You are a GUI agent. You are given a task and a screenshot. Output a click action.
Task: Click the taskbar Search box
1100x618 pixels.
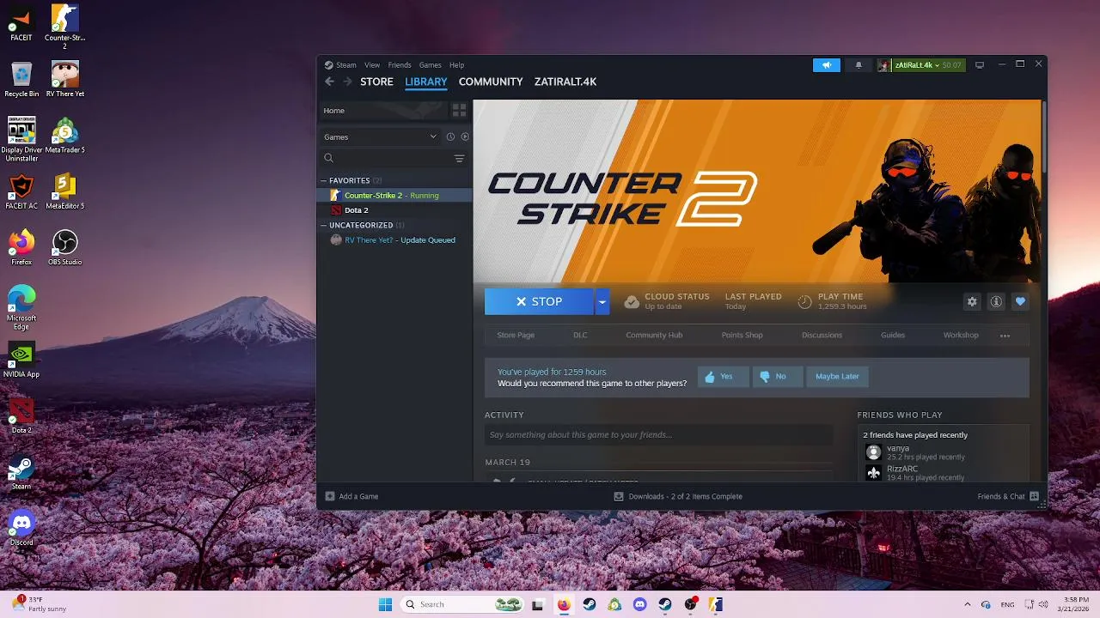pos(463,604)
